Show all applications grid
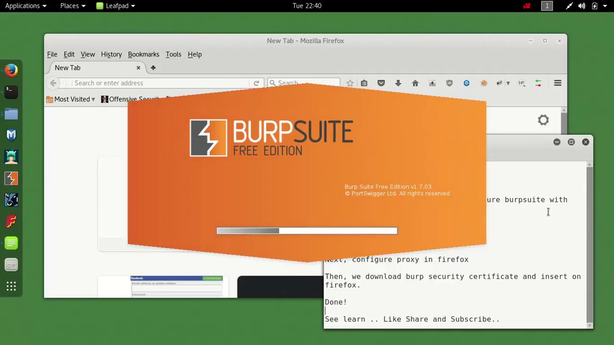 coord(11,287)
